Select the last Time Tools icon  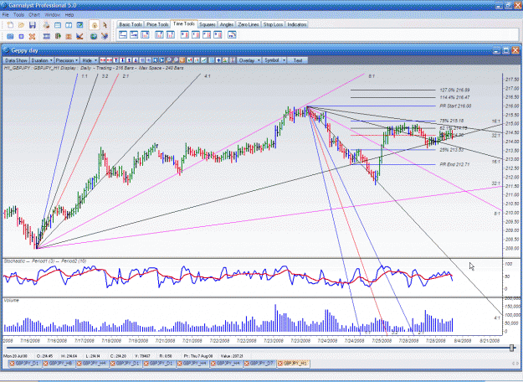(x=232, y=34)
